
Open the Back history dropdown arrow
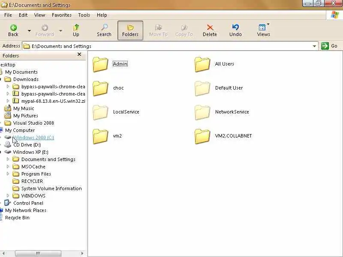[29, 31]
